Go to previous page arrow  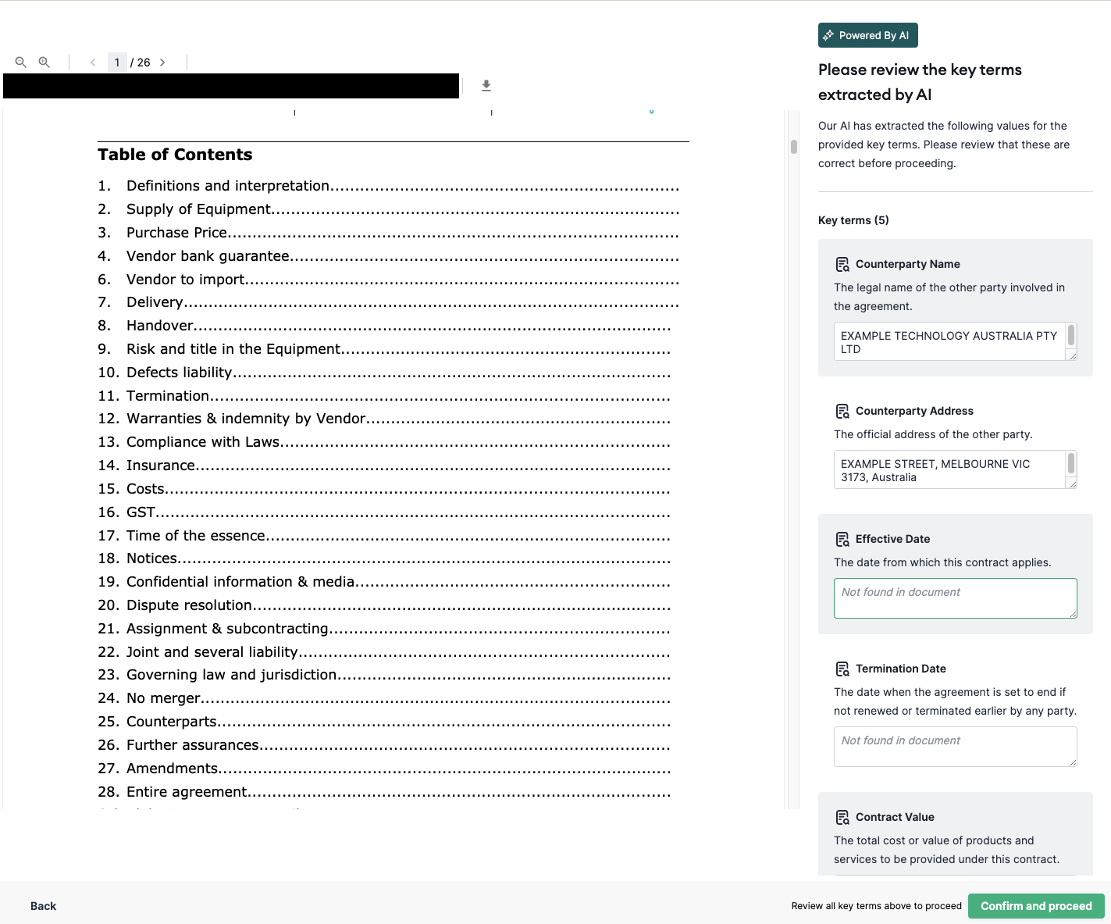tap(93, 62)
